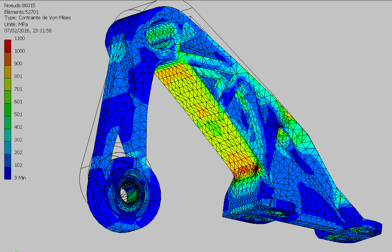Click the 'Unité: MPa' unit label
This screenshot has width=392, height=252.
[16, 24]
